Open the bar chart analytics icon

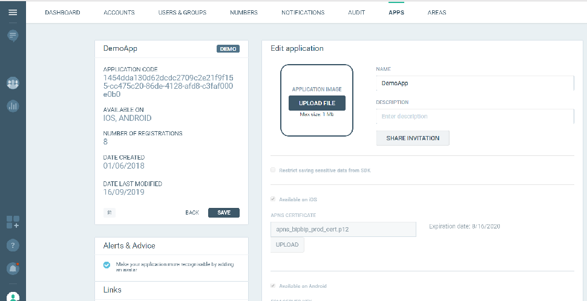pos(13,106)
